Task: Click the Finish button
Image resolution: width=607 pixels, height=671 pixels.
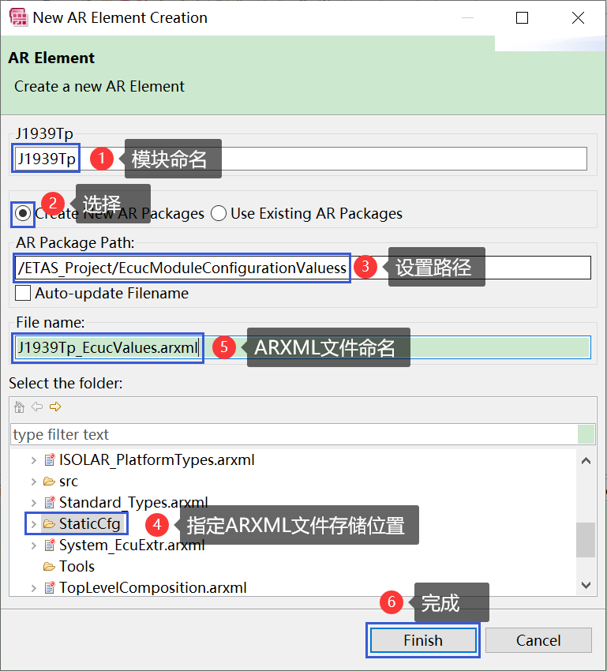Action: (x=423, y=640)
